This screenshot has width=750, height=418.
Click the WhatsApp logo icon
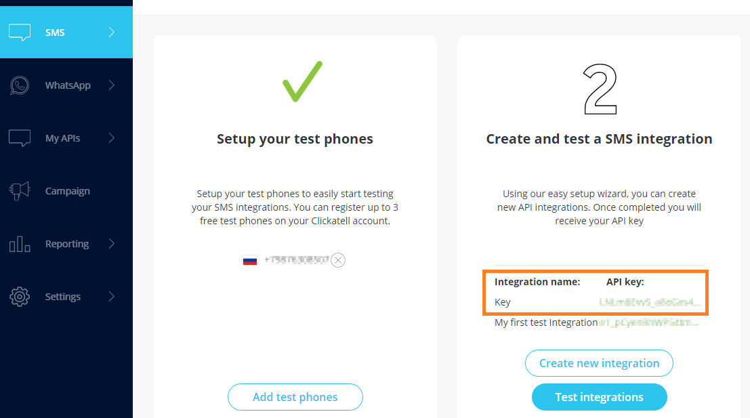tap(20, 85)
